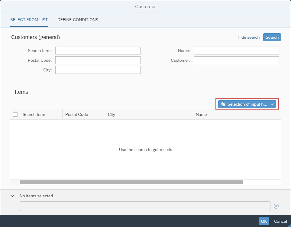Image resolution: width=291 pixels, height=227 pixels.
Task: Click the Hide search link
Action: coord(248,37)
